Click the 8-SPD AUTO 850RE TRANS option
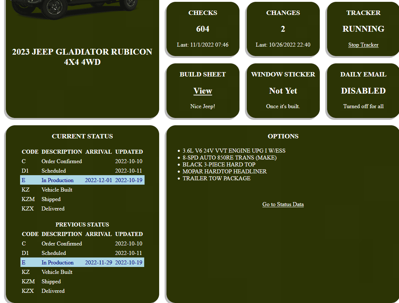Viewport: 399px width, 303px height. 229,158
